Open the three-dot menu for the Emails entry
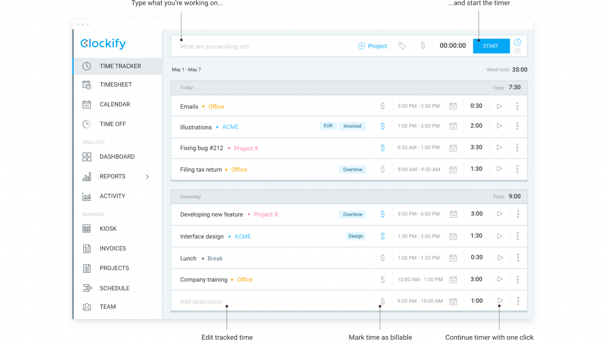This screenshot has width=606, height=341. coord(517,106)
